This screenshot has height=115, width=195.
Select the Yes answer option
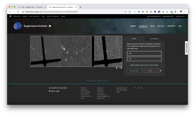pyautogui.click(x=144, y=53)
